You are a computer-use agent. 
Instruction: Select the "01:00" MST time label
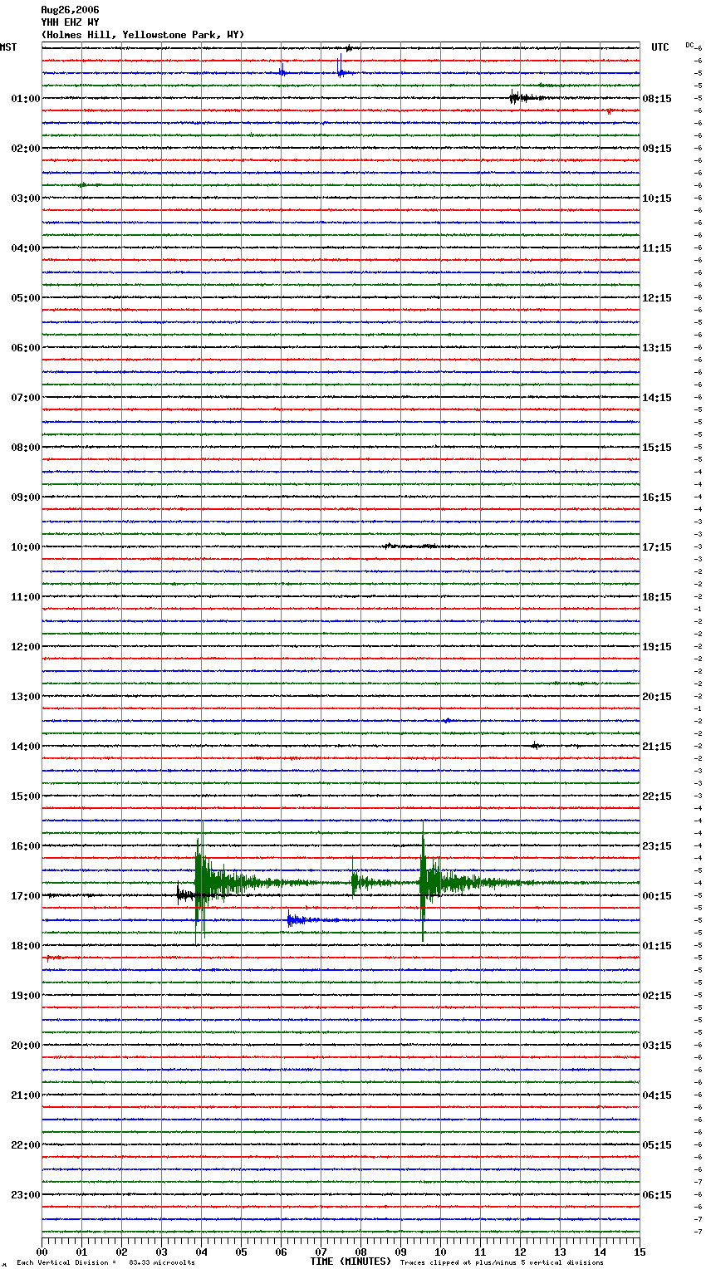26,99
